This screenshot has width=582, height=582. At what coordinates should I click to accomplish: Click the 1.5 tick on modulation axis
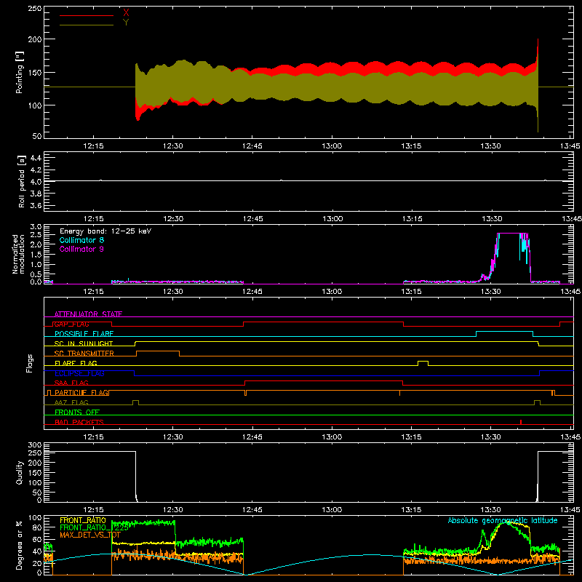tap(36, 255)
